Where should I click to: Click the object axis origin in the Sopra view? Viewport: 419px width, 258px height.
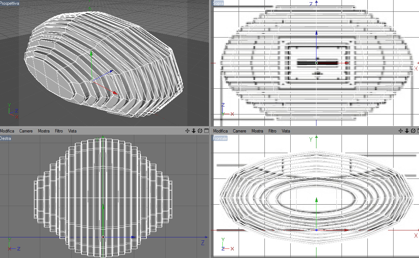click(316, 63)
